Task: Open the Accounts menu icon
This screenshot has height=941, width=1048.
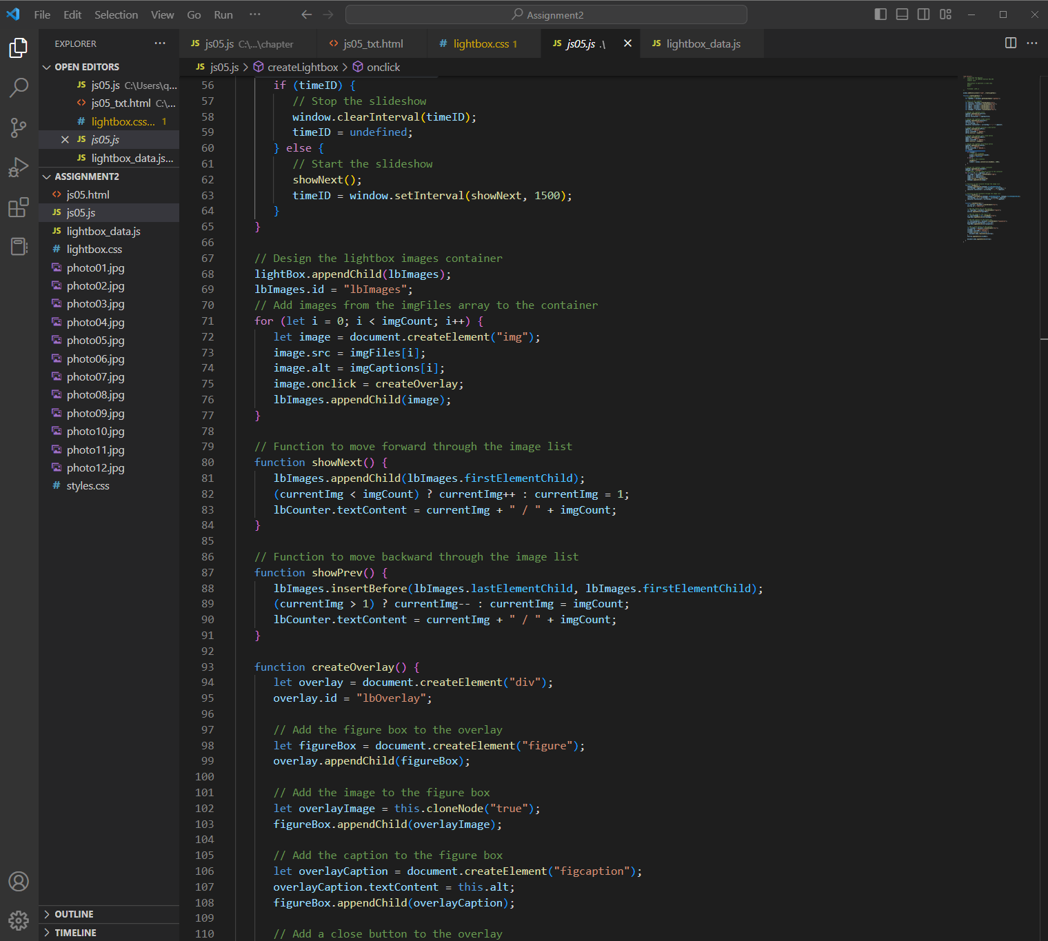Action: point(19,881)
